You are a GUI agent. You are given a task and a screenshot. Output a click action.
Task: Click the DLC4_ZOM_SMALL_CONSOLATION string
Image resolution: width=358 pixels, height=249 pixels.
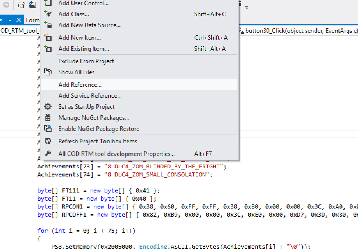(157, 174)
